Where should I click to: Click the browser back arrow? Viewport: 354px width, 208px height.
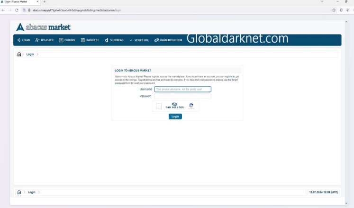tap(3, 10)
